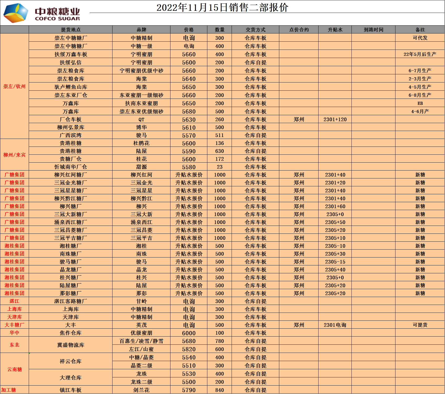Click the 冀盛物流库 warehouse cell
This screenshot has width=445, height=394.
click(x=71, y=345)
